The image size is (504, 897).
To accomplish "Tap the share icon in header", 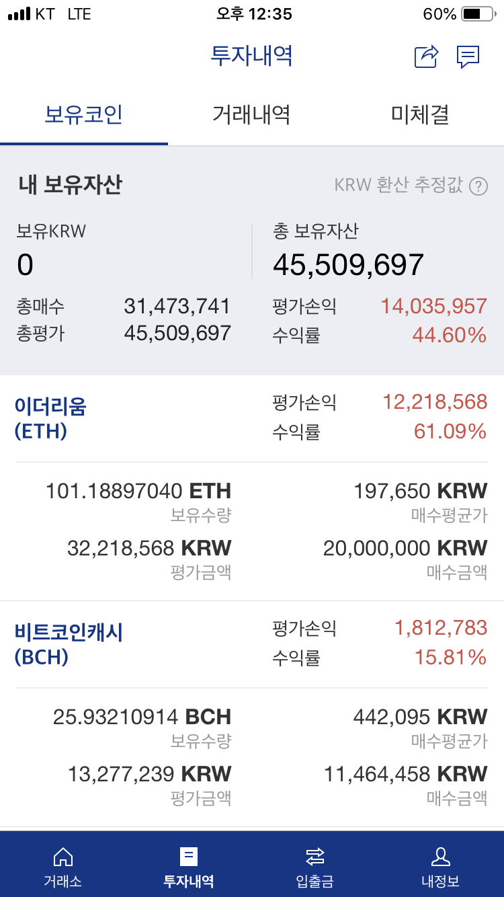I will click(426, 56).
